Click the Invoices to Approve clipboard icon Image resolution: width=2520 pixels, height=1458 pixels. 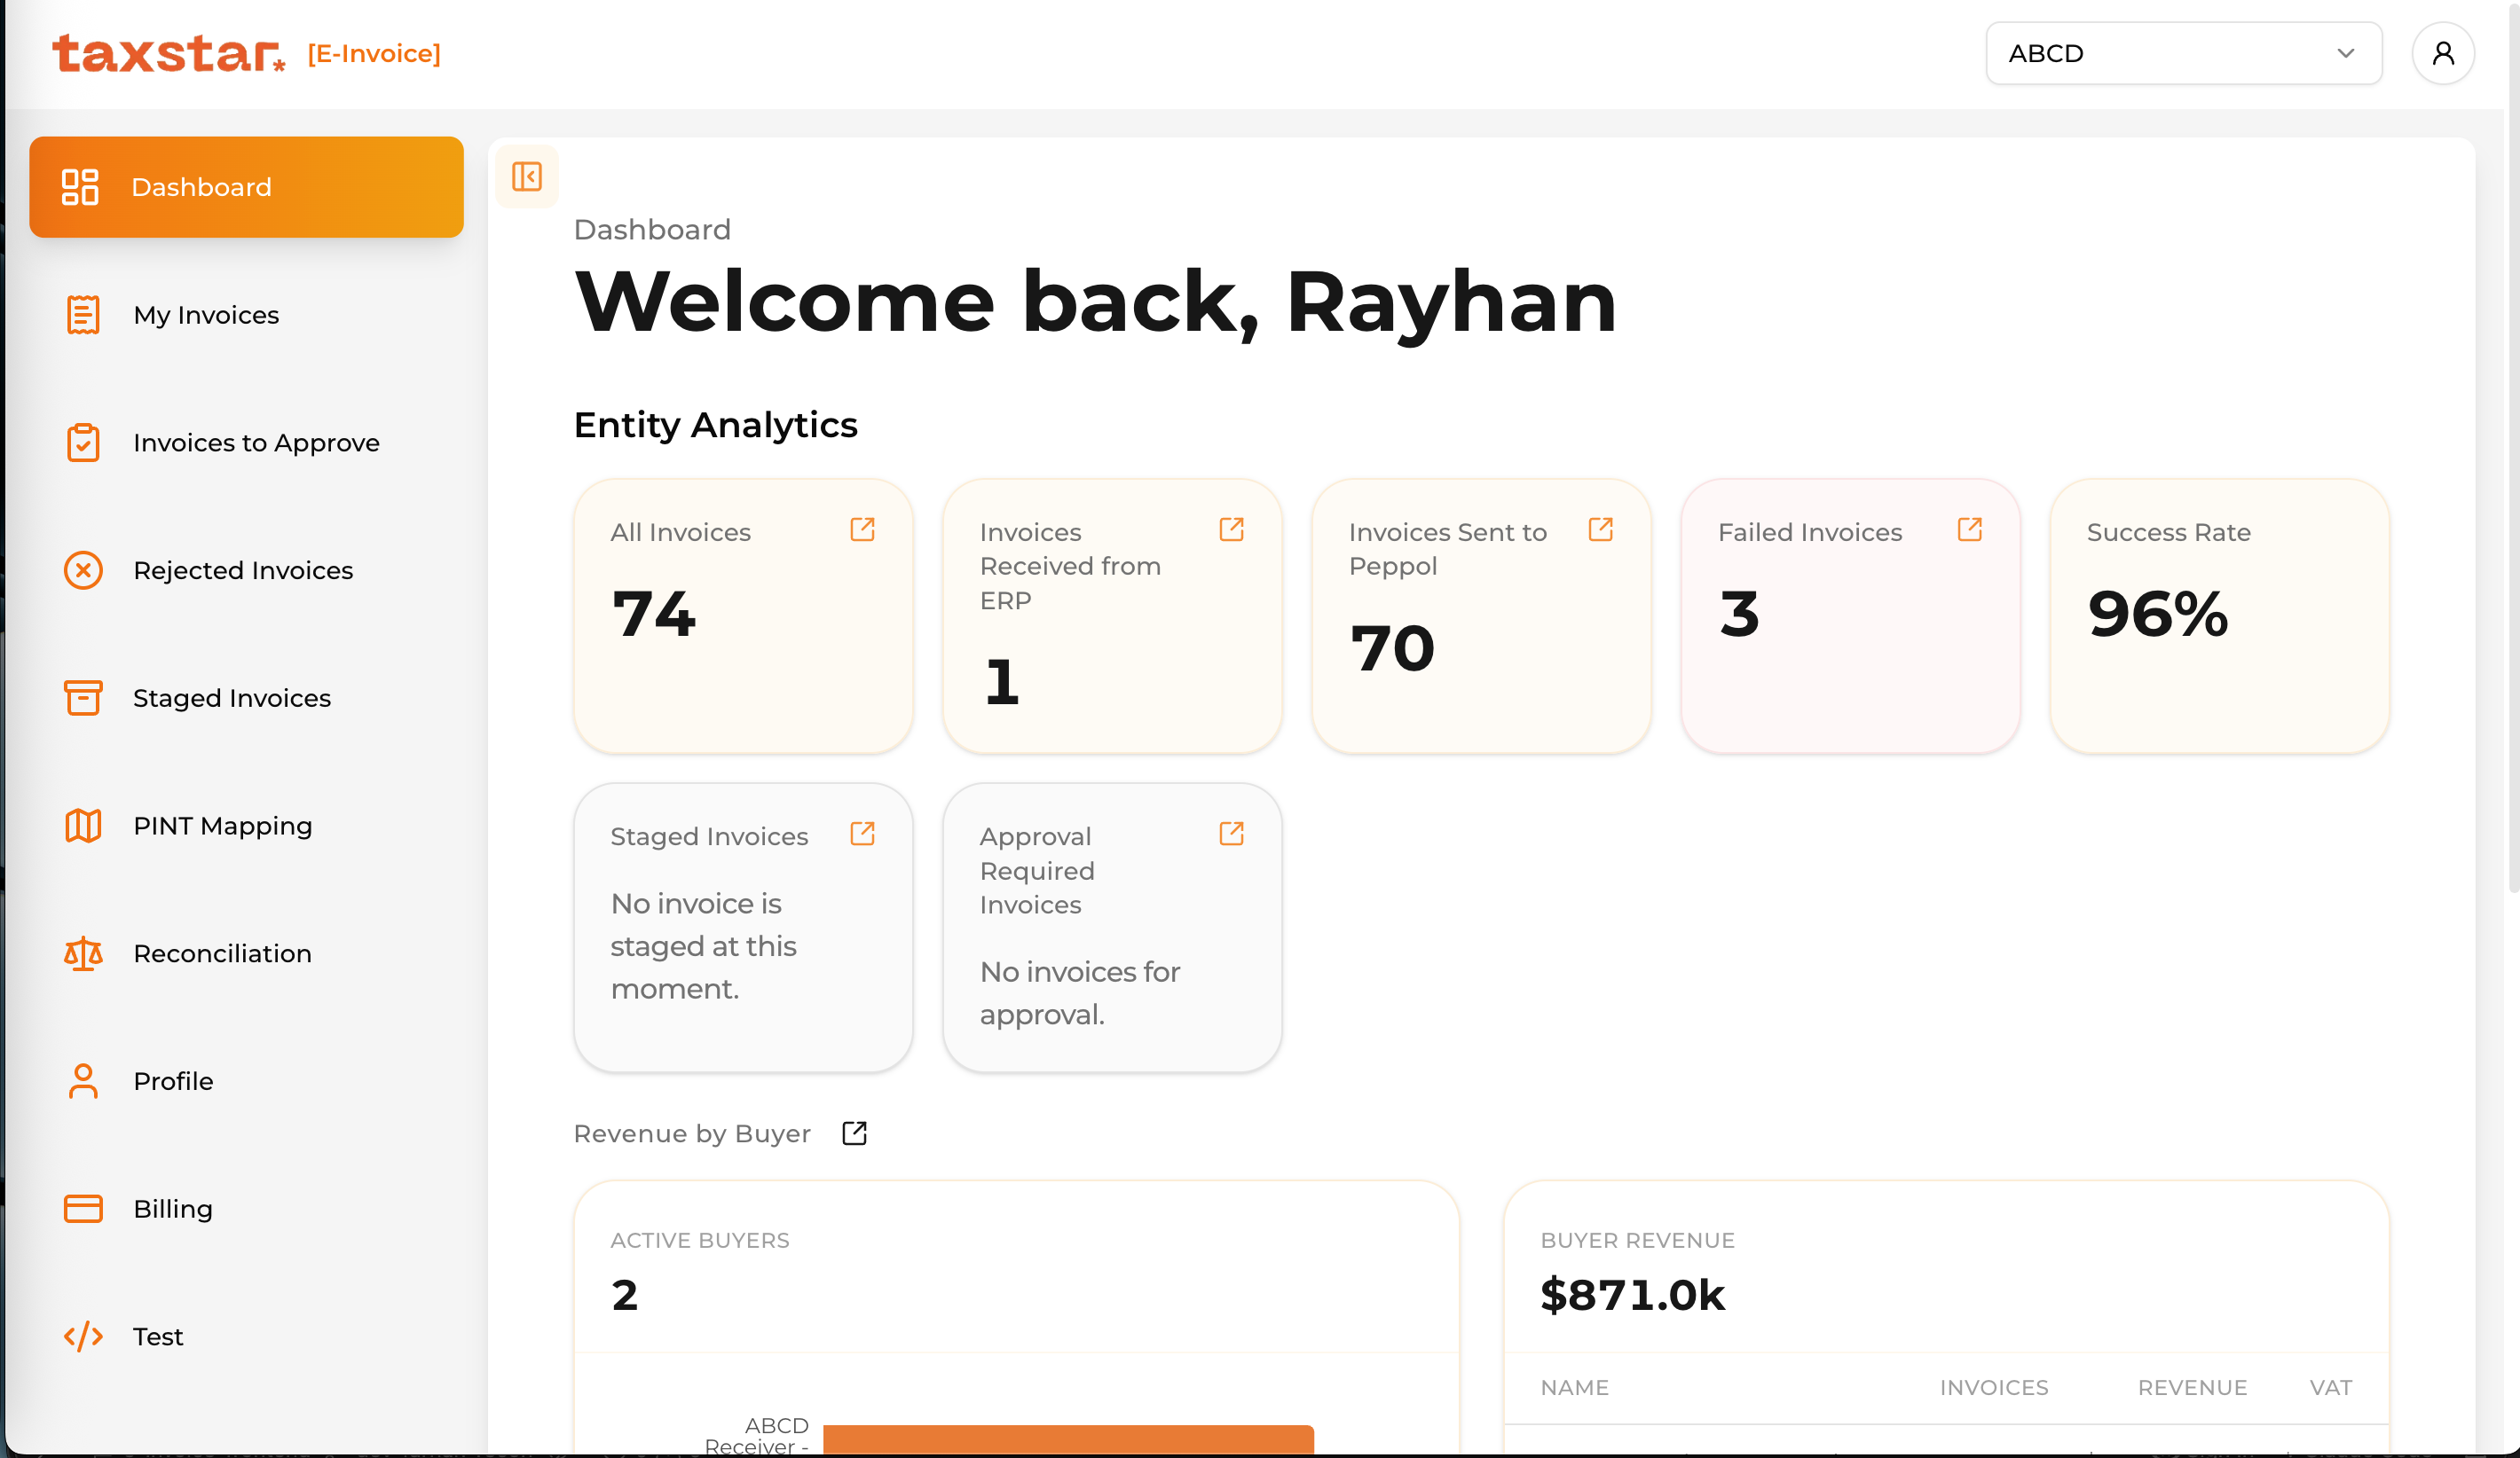point(83,443)
